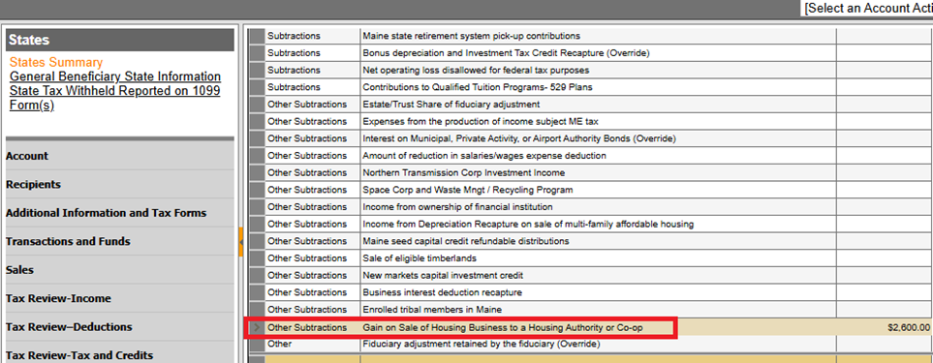The width and height of the screenshot is (933, 363).
Task: Open the Select an Account Action dropdown
Action: click(867, 9)
